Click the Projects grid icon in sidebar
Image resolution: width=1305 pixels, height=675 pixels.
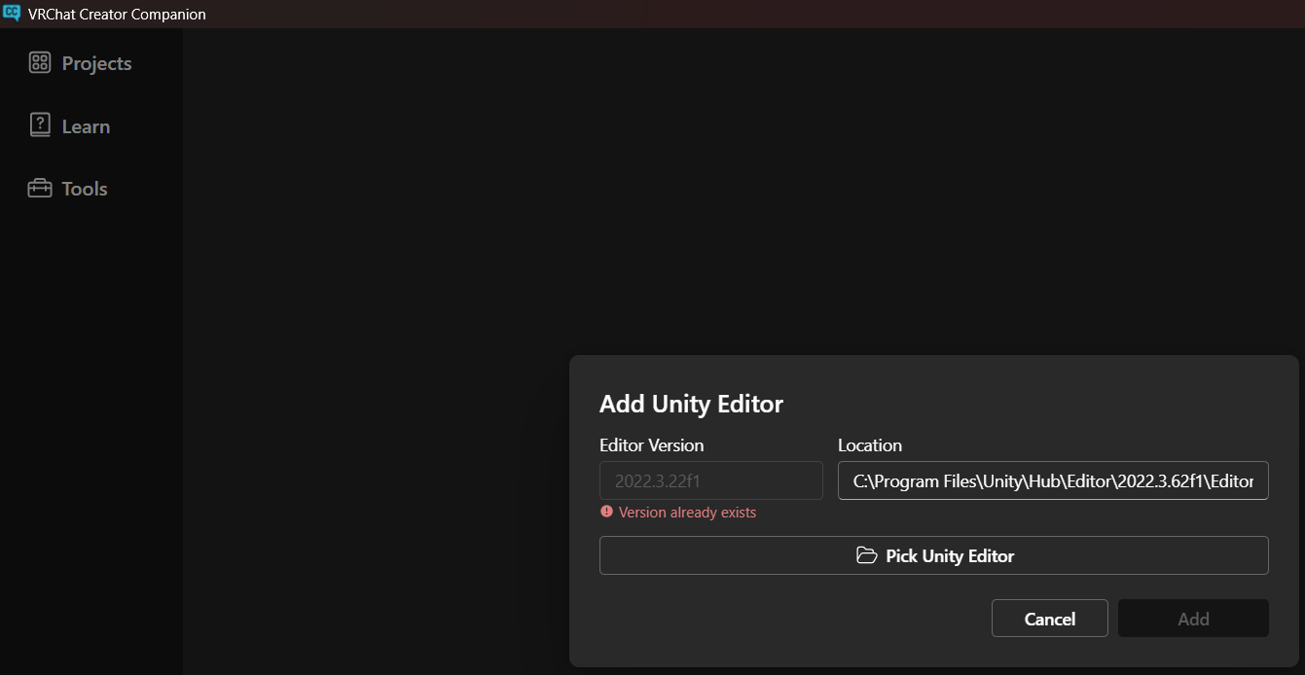point(40,63)
